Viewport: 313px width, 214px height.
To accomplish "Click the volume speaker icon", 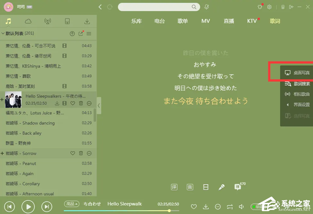I will point(242,207).
